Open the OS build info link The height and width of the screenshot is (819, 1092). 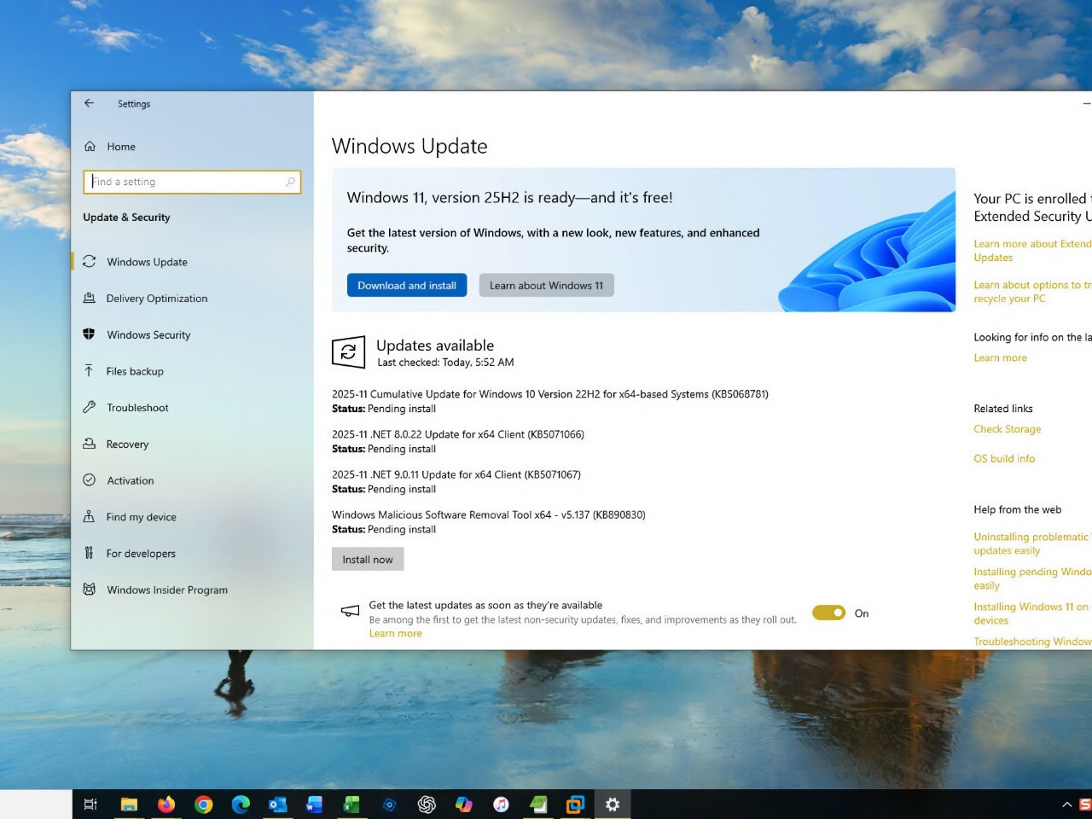[1004, 458]
